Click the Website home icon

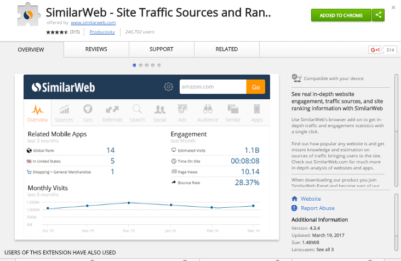[x=294, y=199]
